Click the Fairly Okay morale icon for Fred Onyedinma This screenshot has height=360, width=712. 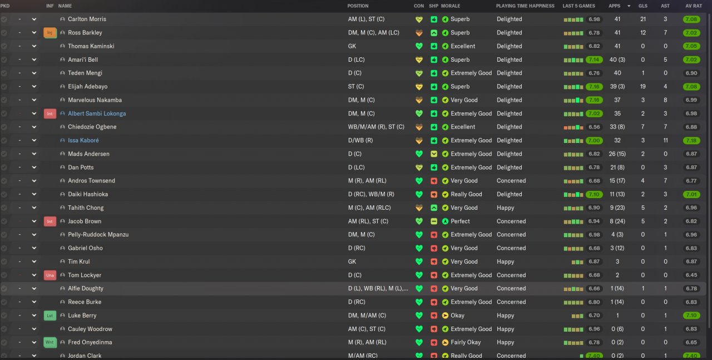pyautogui.click(x=445, y=343)
